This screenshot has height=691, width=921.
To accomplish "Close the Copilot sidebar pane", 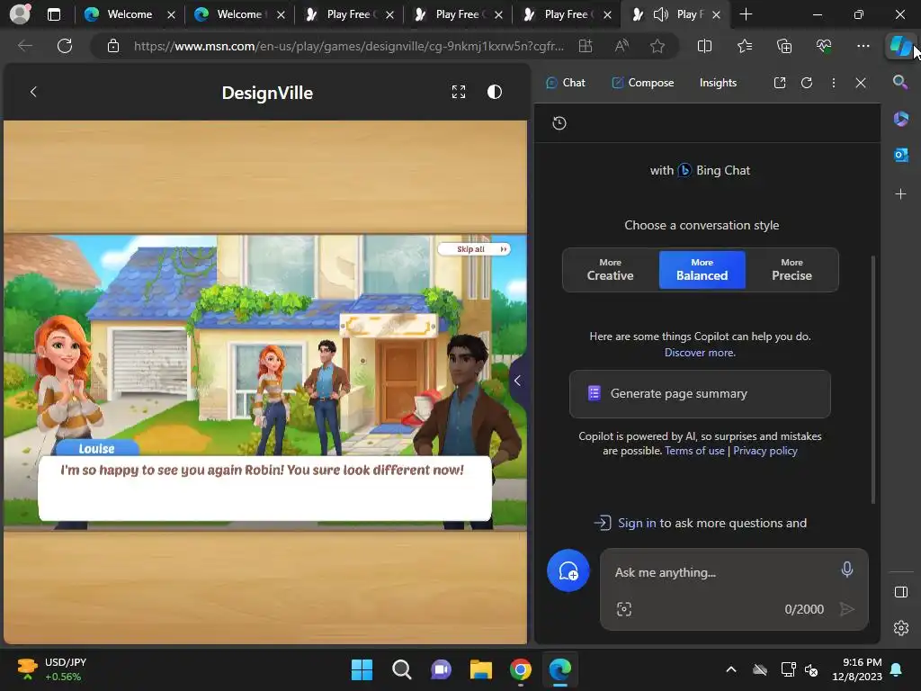I will [x=861, y=83].
